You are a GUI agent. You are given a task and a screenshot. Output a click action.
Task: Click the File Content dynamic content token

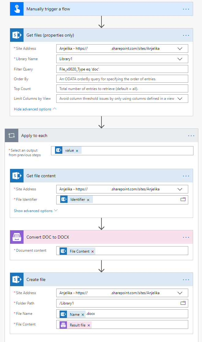(78, 251)
